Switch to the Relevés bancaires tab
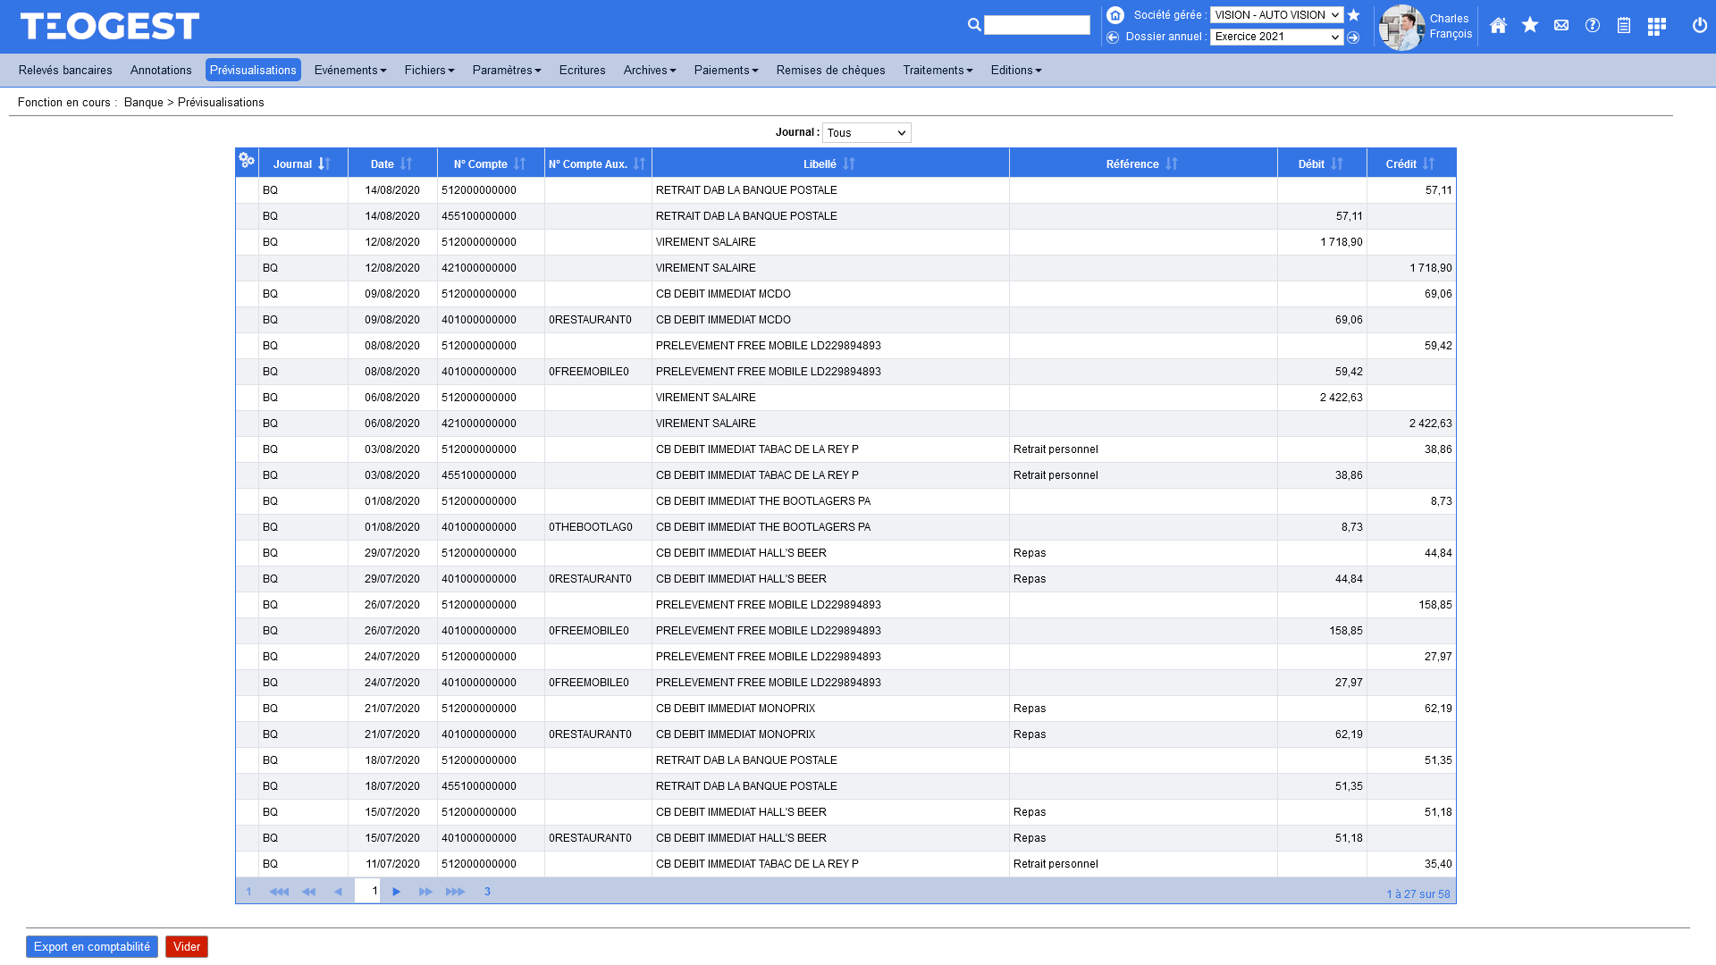This screenshot has width=1716, height=965. click(63, 70)
